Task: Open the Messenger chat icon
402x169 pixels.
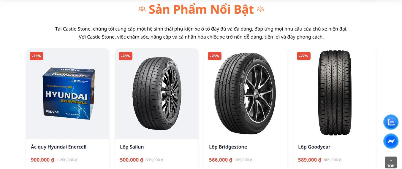Action: coord(391,141)
